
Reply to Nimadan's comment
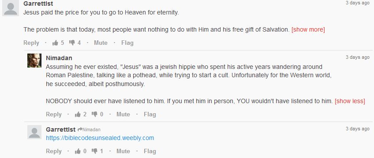[x=54, y=115]
